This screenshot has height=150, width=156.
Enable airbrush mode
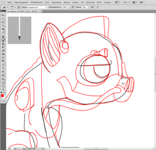[92, 7]
